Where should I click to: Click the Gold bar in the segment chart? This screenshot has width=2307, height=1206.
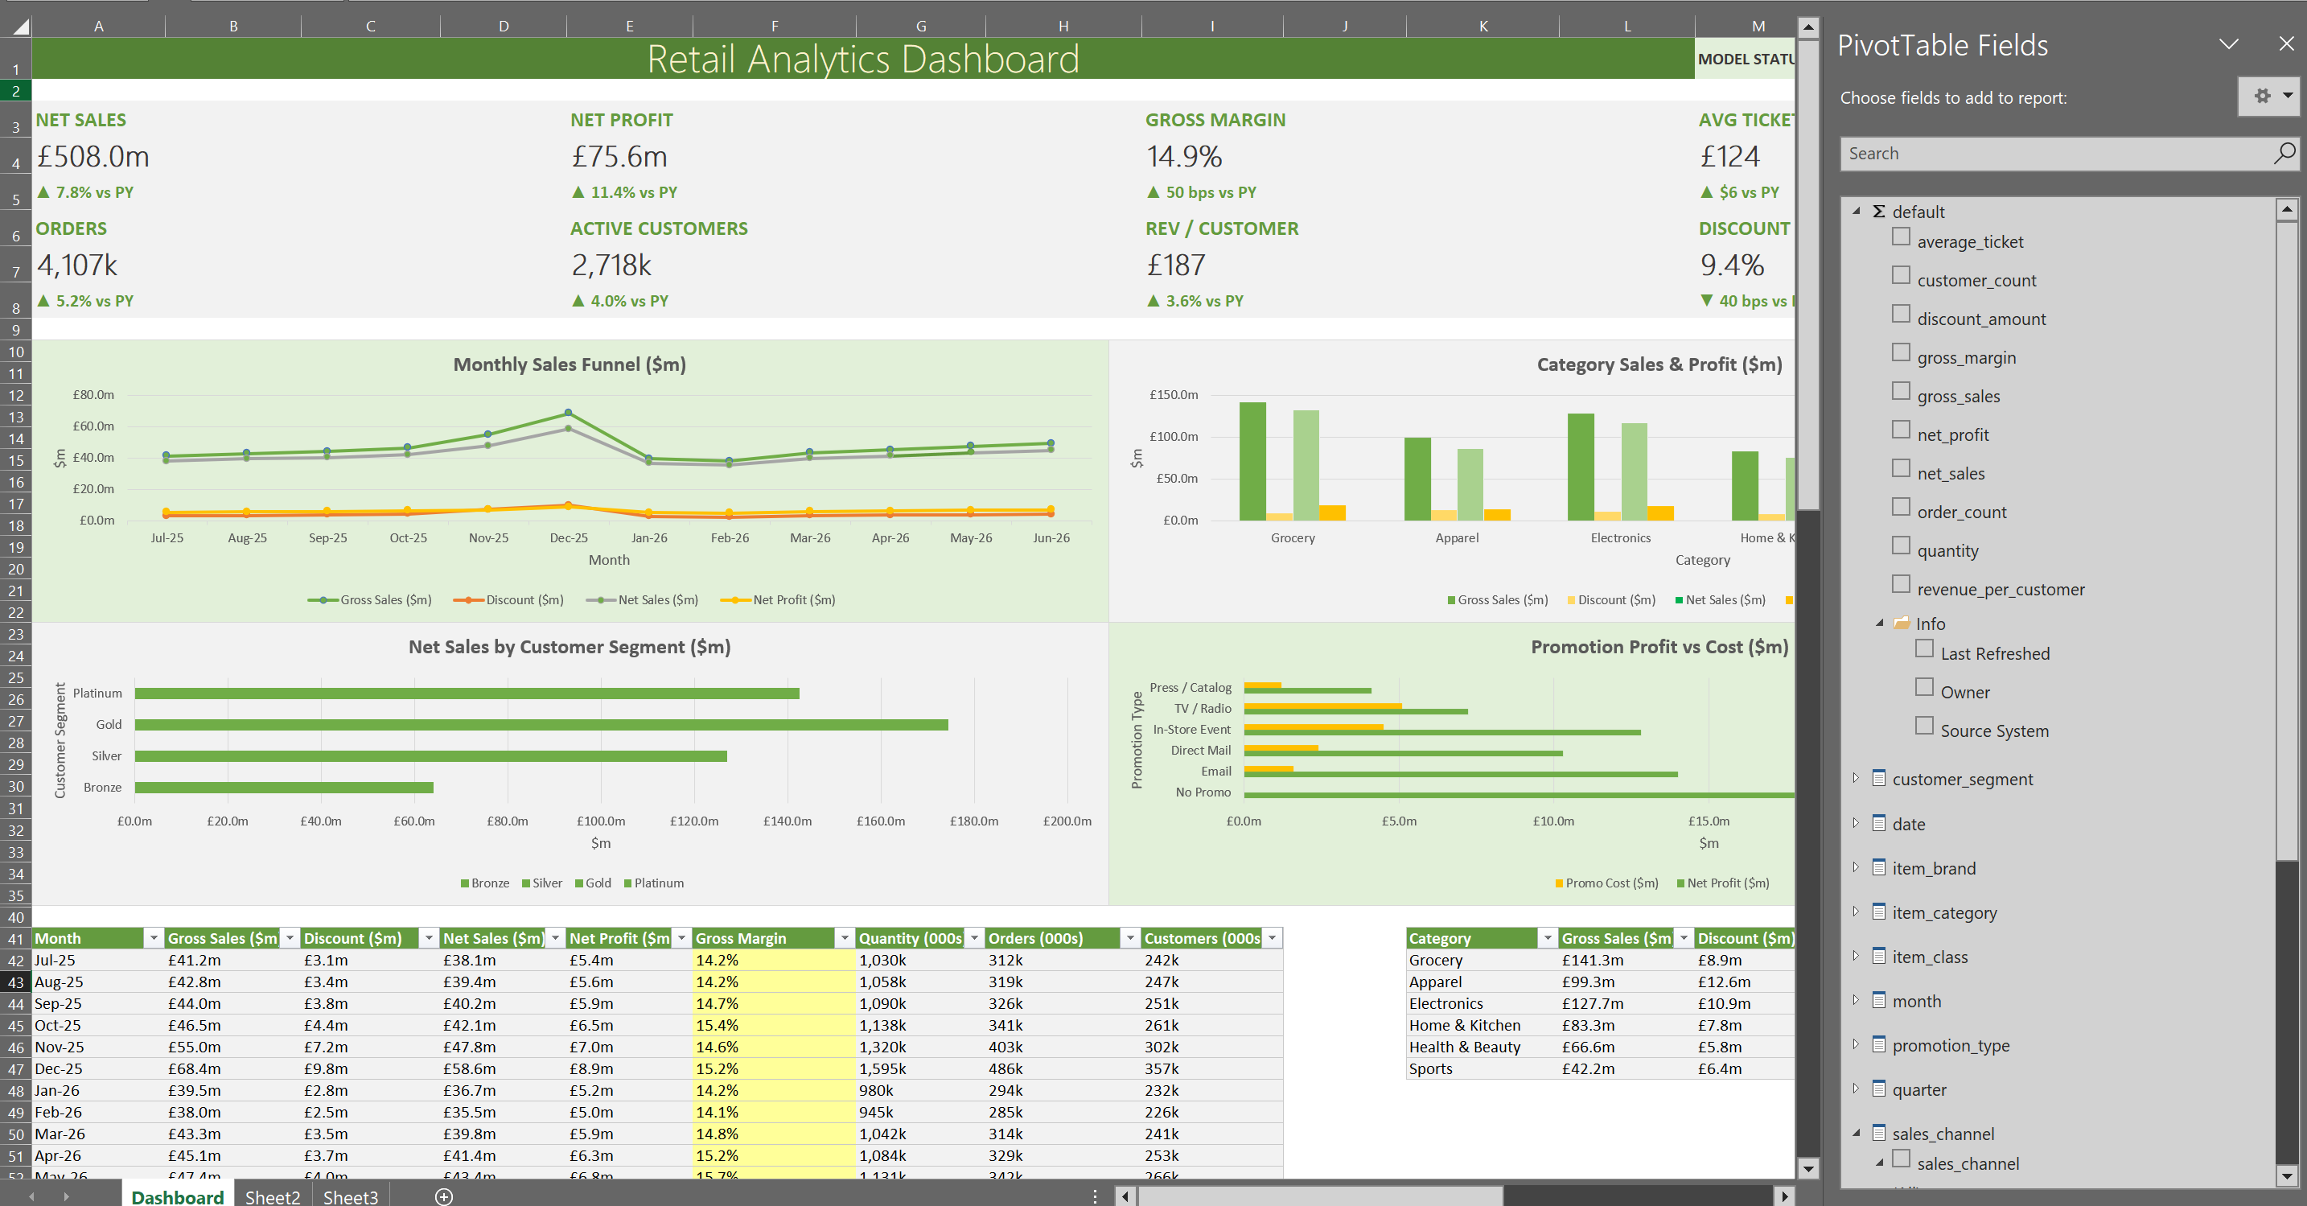coord(541,724)
